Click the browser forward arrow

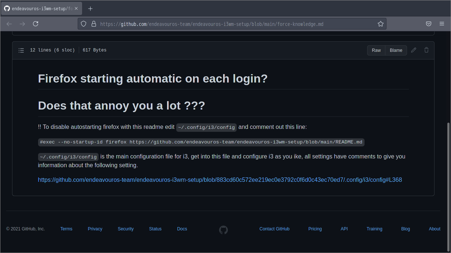coord(22,24)
